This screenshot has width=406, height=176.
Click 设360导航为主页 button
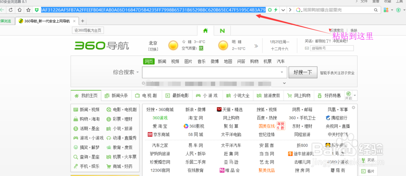(88, 30)
